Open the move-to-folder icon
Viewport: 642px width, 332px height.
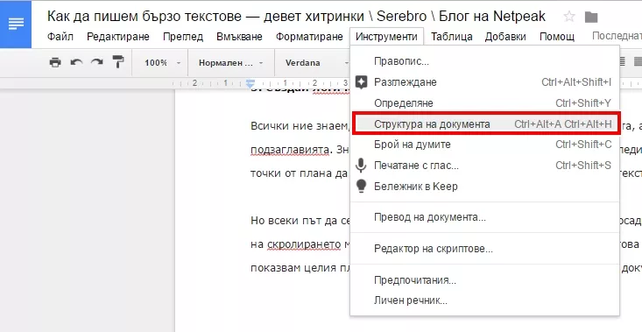click(x=591, y=18)
